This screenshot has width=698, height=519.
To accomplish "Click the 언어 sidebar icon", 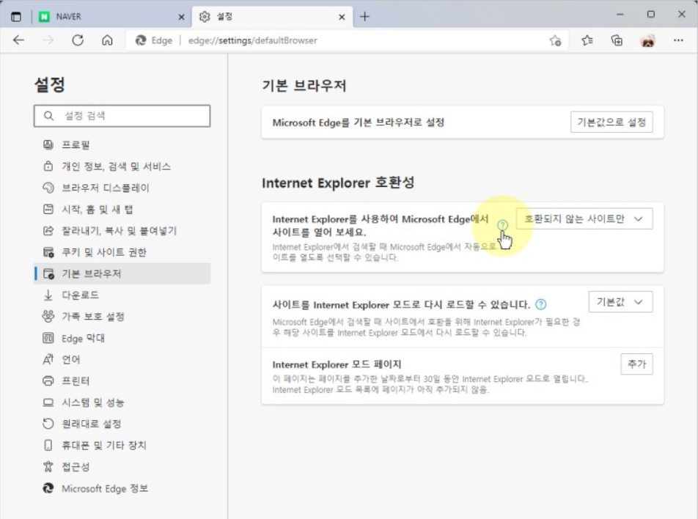I will 48,359.
